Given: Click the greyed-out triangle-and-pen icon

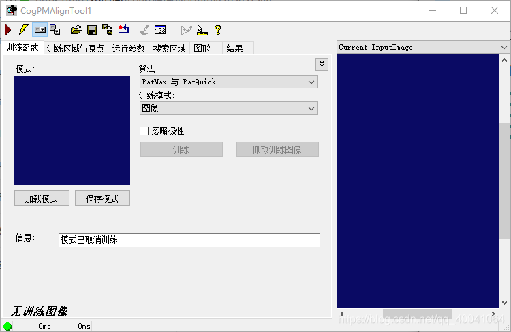Looking at the screenshot, I should 186,30.
